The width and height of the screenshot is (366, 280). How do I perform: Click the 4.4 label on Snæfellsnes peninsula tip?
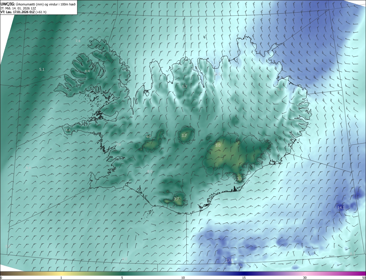[68, 130]
